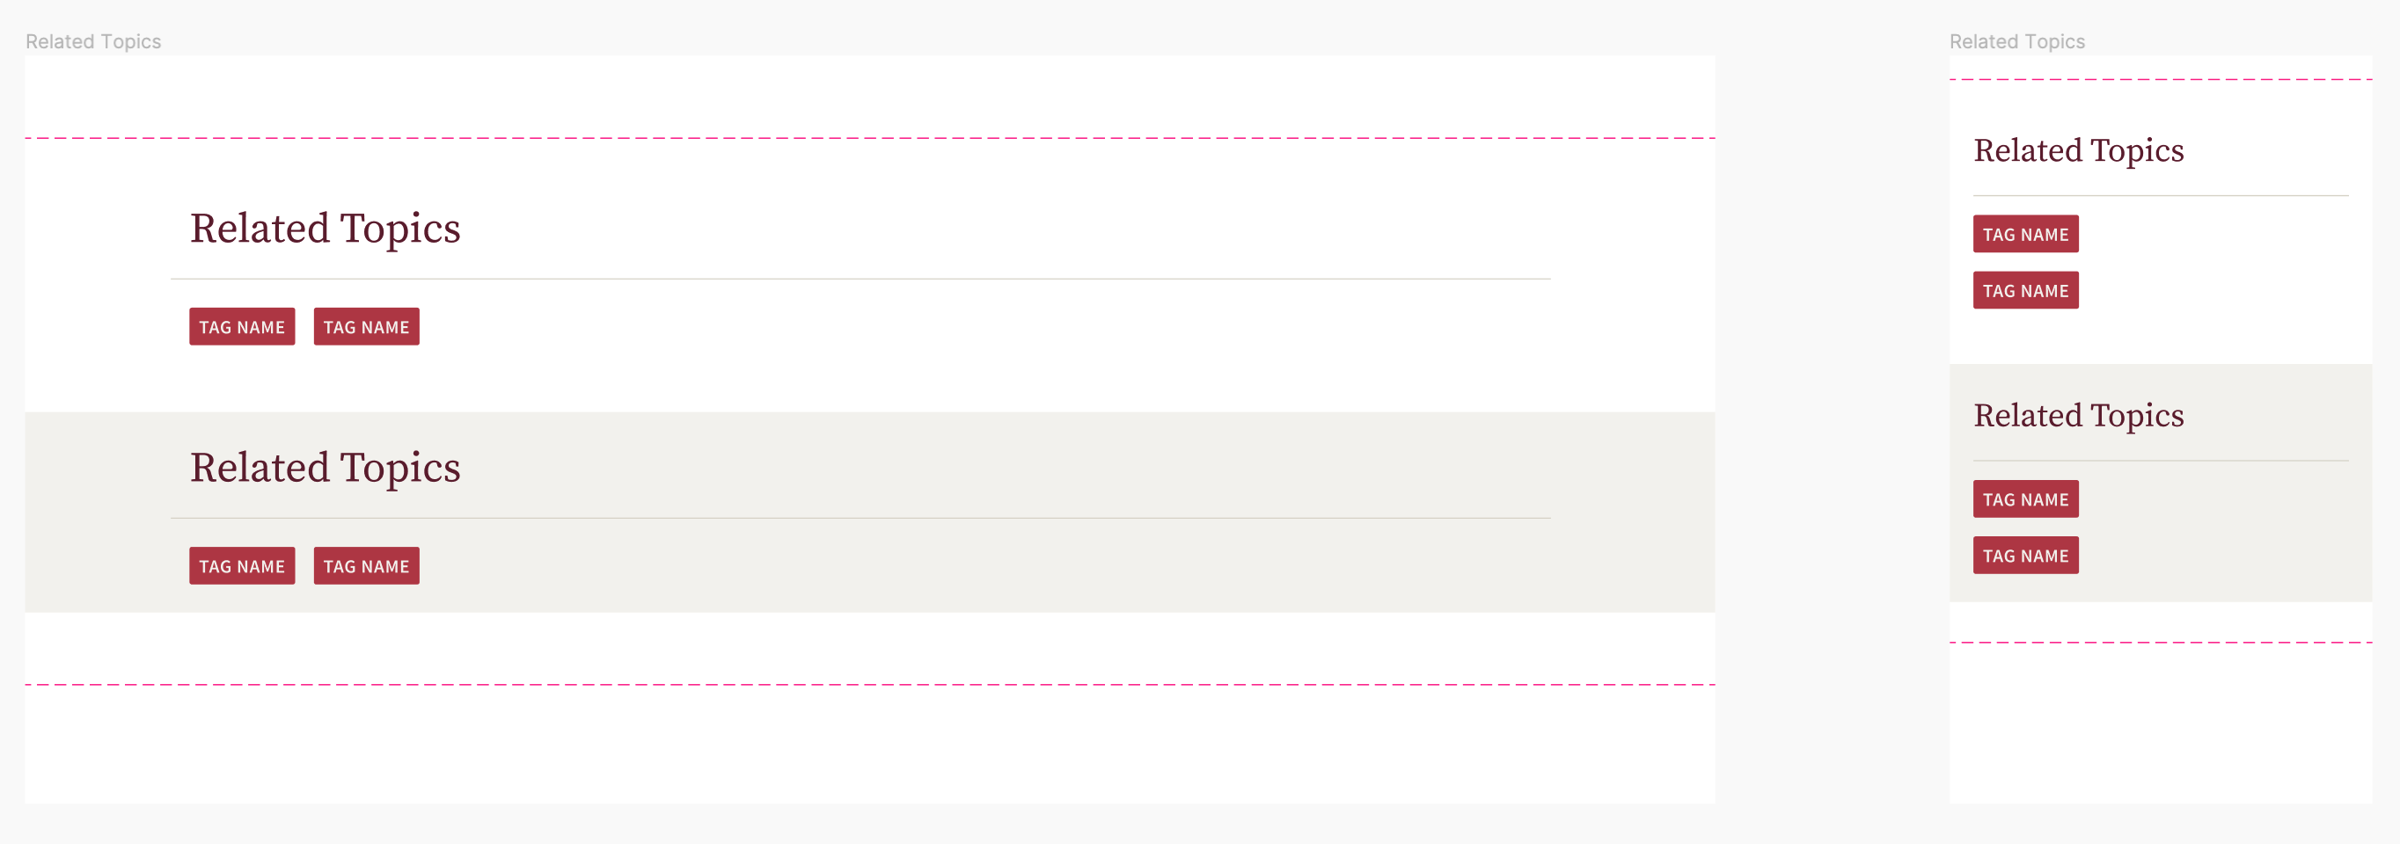Click first TAG NAME button in wide white section
This screenshot has height=844, width=2400.
coord(242,327)
